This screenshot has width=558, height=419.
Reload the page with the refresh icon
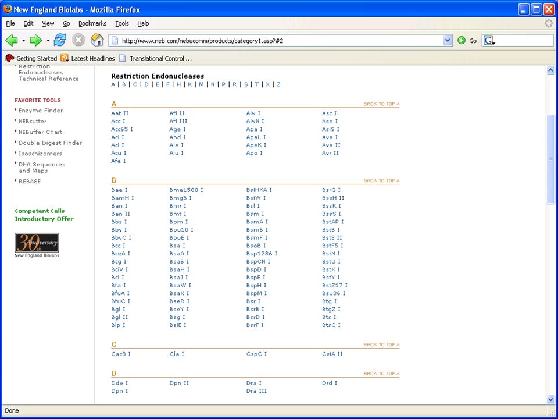pos(60,40)
